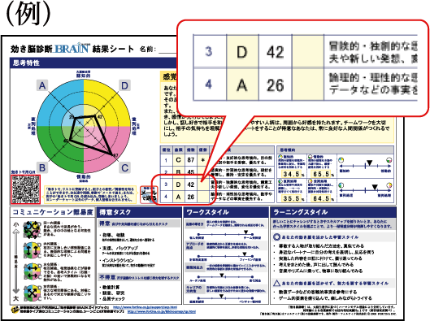Select the D quadrant label on radar chart
Image resolution: width=430 pixels, height=321 pixels.
(125, 85)
